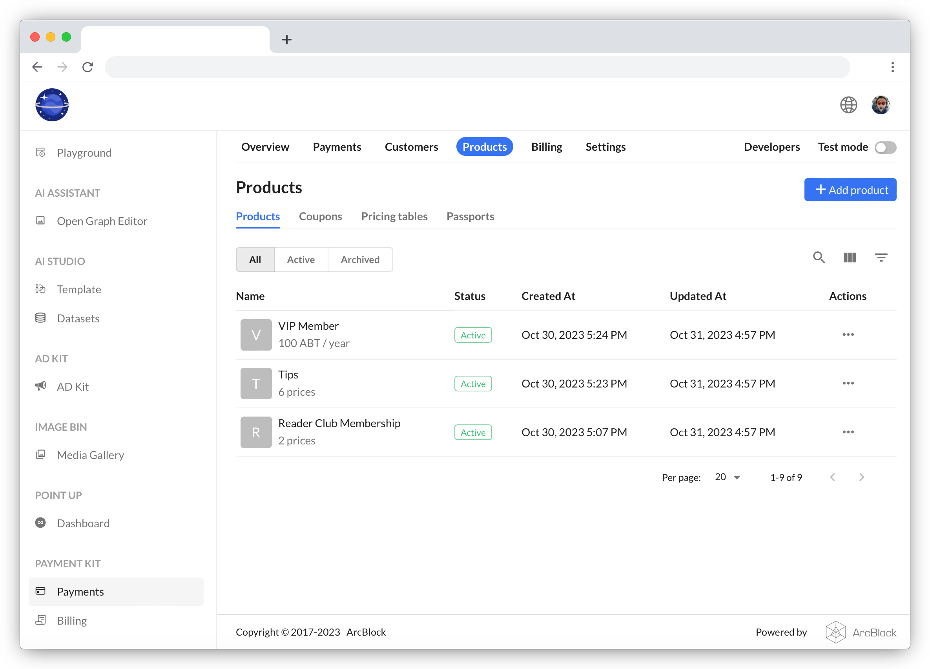This screenshot has width=930, height=669.
Task: Open the per page 20 dropdown
Action: [x=727, y=477]
